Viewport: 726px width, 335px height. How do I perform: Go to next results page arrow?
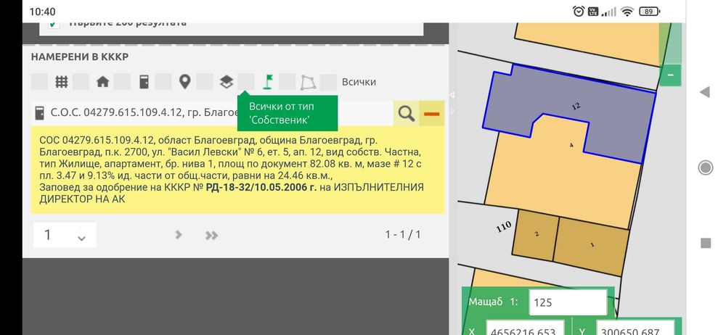tap(179, 235)
